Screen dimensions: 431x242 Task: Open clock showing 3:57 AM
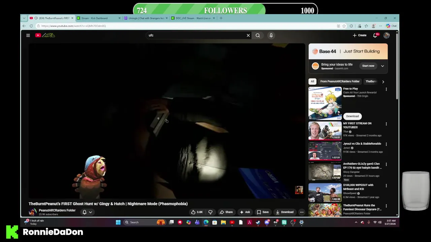391,222
